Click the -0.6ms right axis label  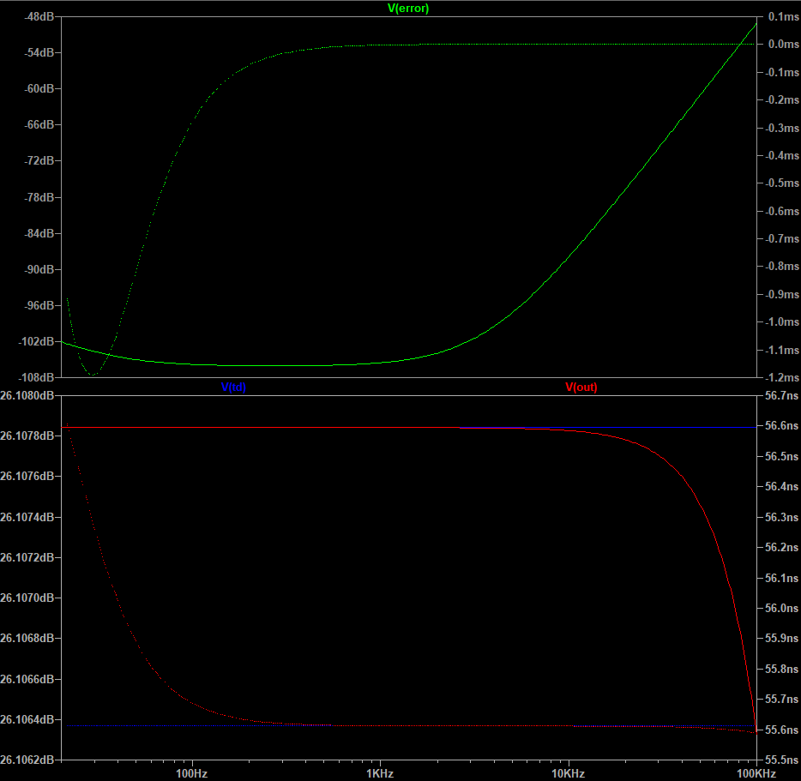[781, 211]
